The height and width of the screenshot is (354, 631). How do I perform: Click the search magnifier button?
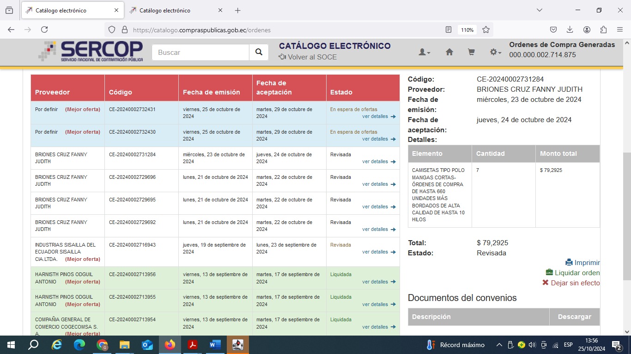(x=259, y=53)
